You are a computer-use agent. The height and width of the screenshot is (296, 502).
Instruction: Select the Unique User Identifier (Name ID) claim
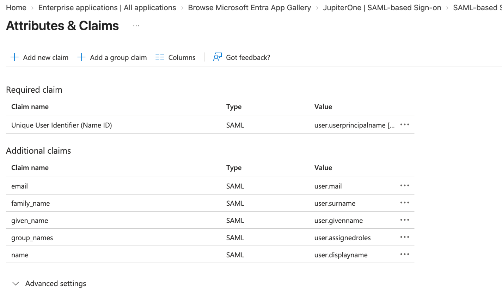(x=62, y=125)
